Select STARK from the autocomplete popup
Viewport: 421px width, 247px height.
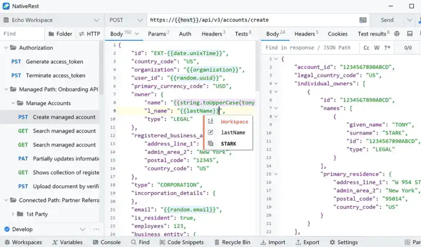tap(228, 144)
